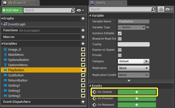
Task: Click the container type icon beside Variable Type
Action: coord(148,27)
